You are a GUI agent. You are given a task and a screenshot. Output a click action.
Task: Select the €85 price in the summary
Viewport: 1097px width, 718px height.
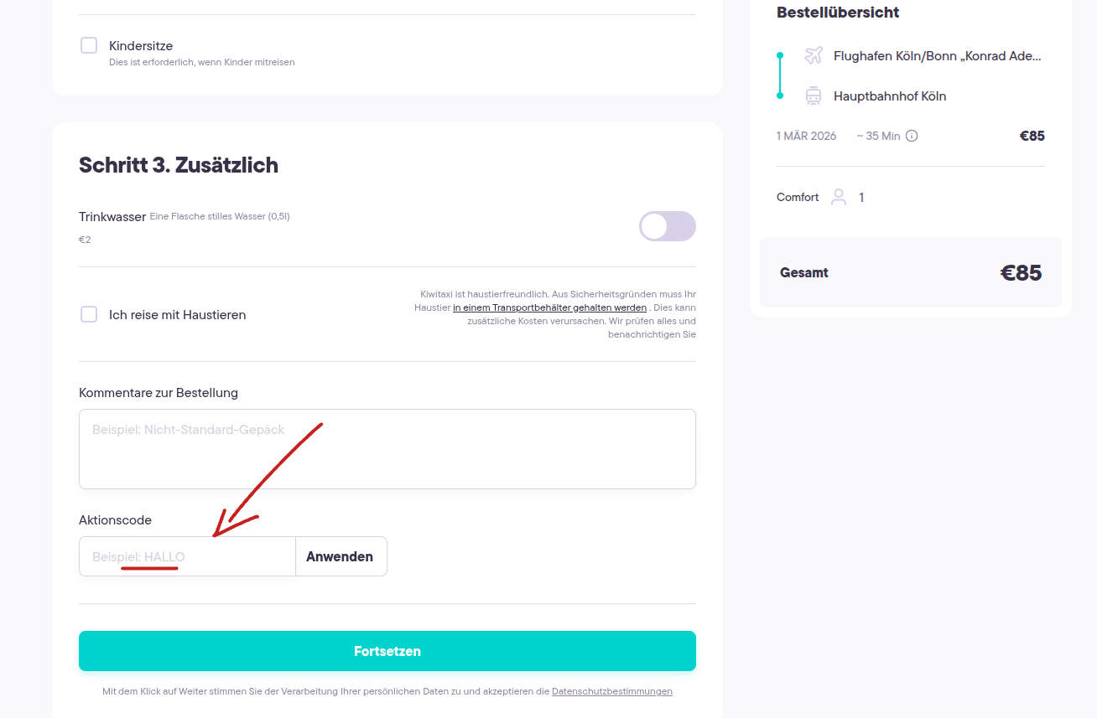point(1031,135)
